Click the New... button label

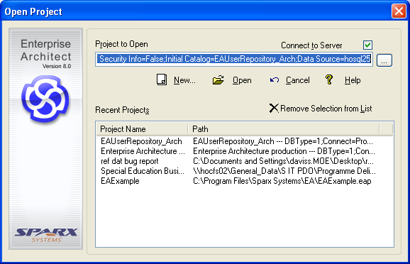(184, 80)
